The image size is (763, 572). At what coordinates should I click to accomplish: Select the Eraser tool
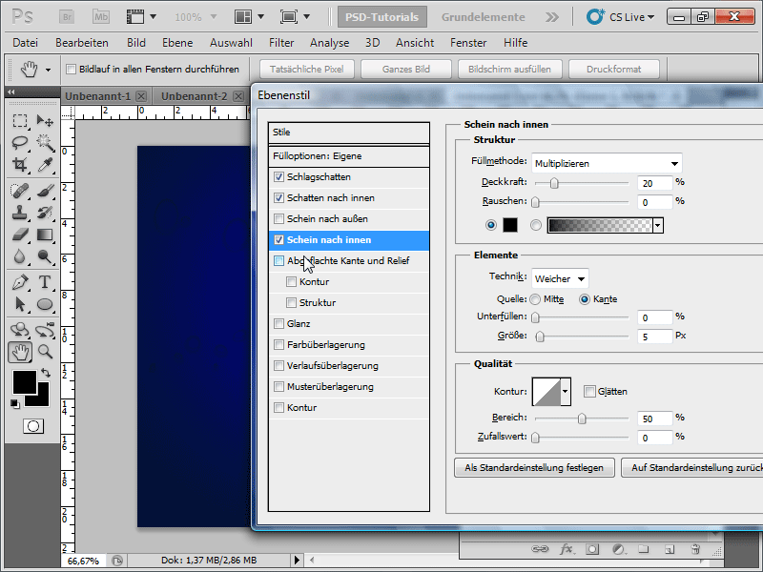[20, 235]
